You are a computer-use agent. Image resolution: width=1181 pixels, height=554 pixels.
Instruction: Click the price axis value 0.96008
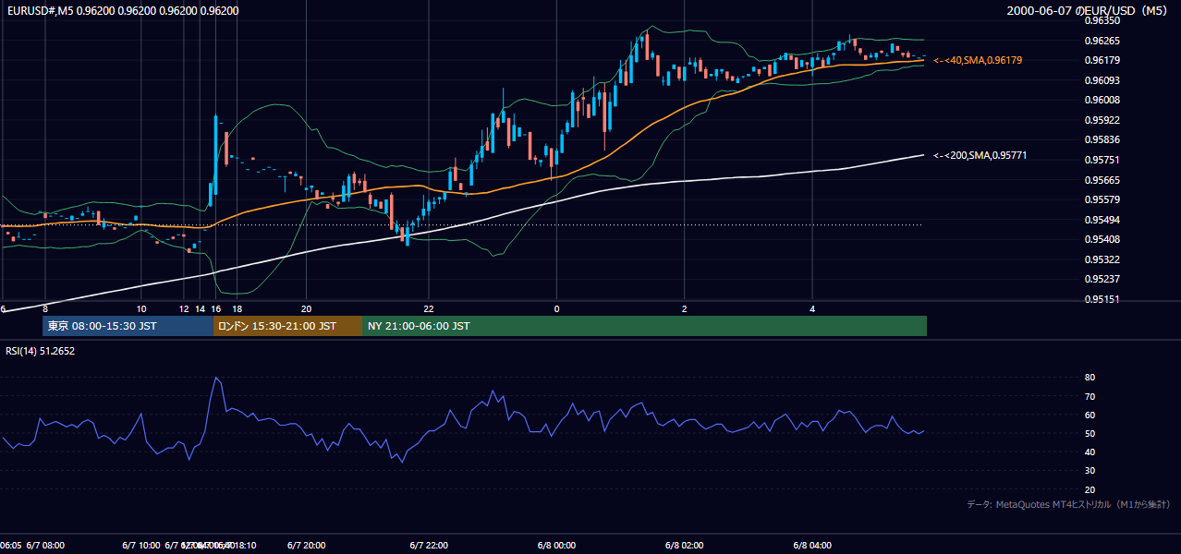[x=1102, y=100]
